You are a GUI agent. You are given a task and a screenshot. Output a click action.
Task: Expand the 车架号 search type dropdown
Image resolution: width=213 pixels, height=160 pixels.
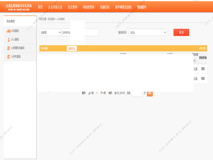pyautogui.click(x=50, y=33)
